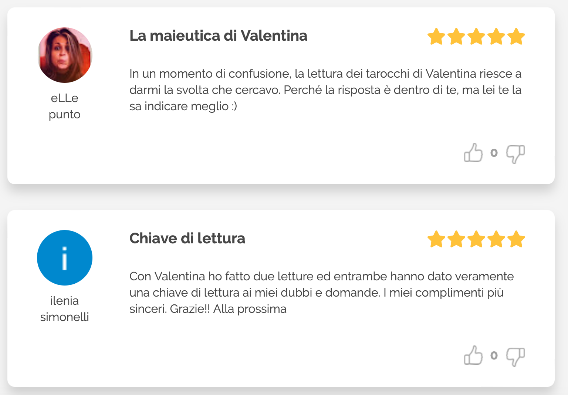
Task: Like the "La maieutica di Valentina" review
Action: [x=473, y=153]
